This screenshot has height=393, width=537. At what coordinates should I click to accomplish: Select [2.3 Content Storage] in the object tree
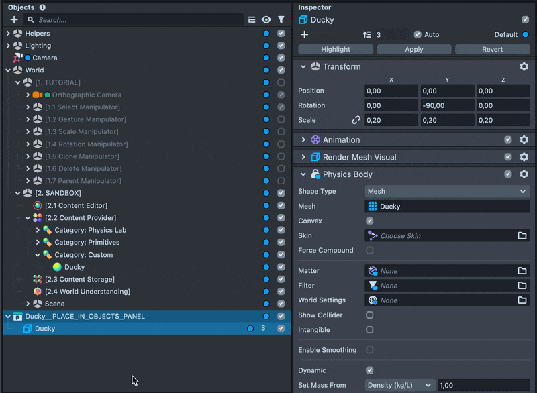(79, 279)
